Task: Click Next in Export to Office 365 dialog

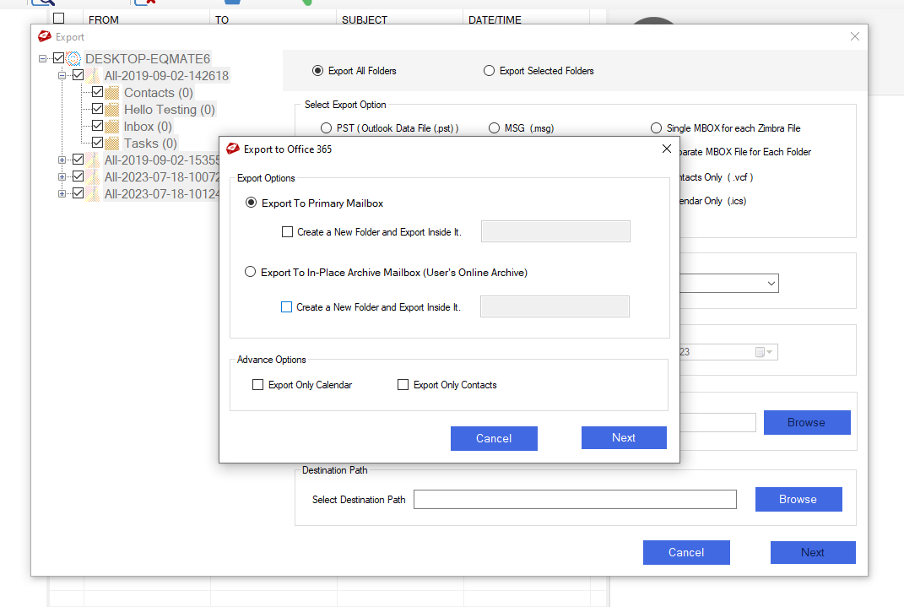Action: 624,437
